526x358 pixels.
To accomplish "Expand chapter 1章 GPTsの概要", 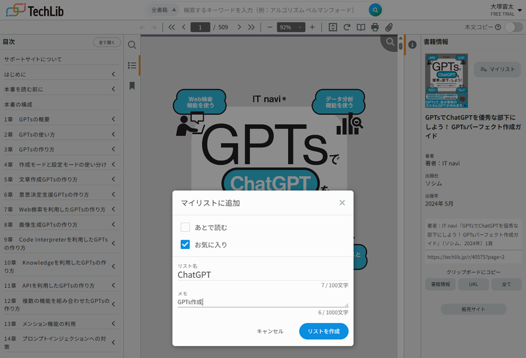I will 113,119.
